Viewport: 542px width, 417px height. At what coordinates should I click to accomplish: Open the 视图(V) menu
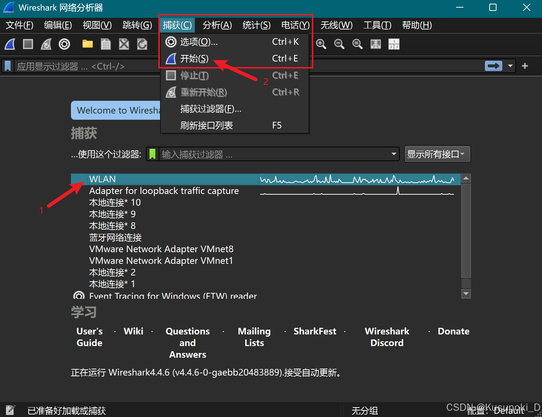pyautogui.click(x=97, y=25)
